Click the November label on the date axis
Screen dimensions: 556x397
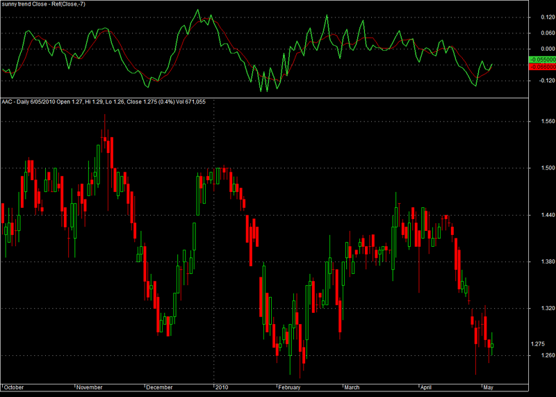(90, 387)
